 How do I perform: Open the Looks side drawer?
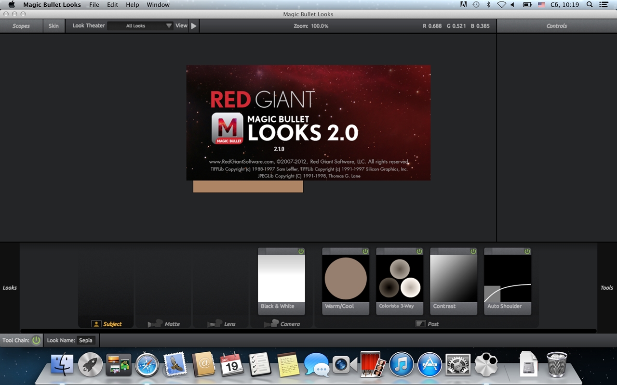click(10, 288)
